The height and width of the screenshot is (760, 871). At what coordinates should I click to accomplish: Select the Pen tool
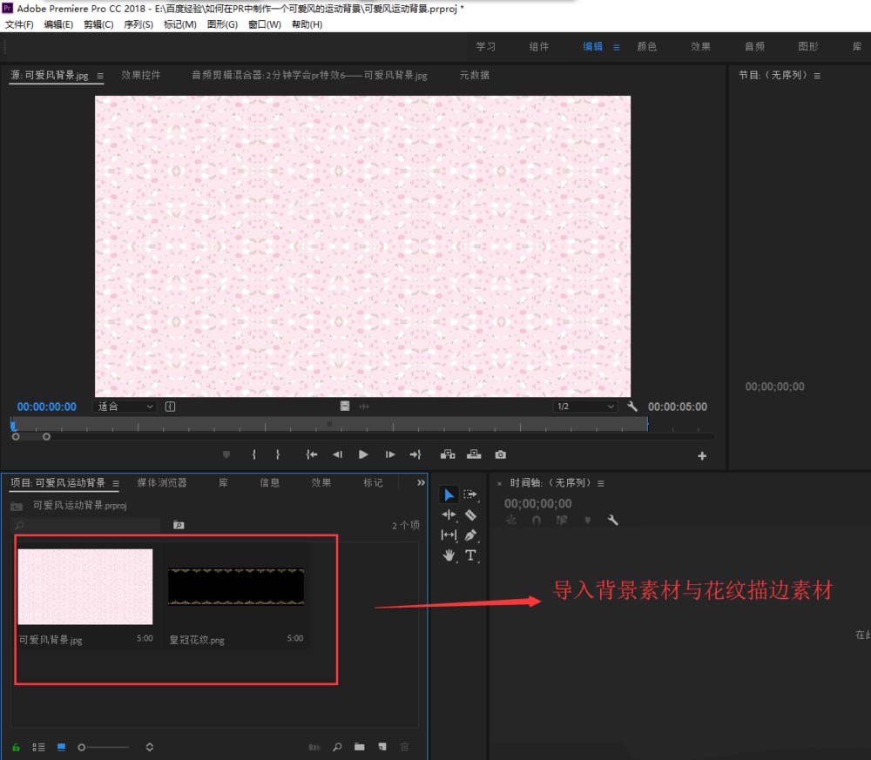tap(470, 535)
